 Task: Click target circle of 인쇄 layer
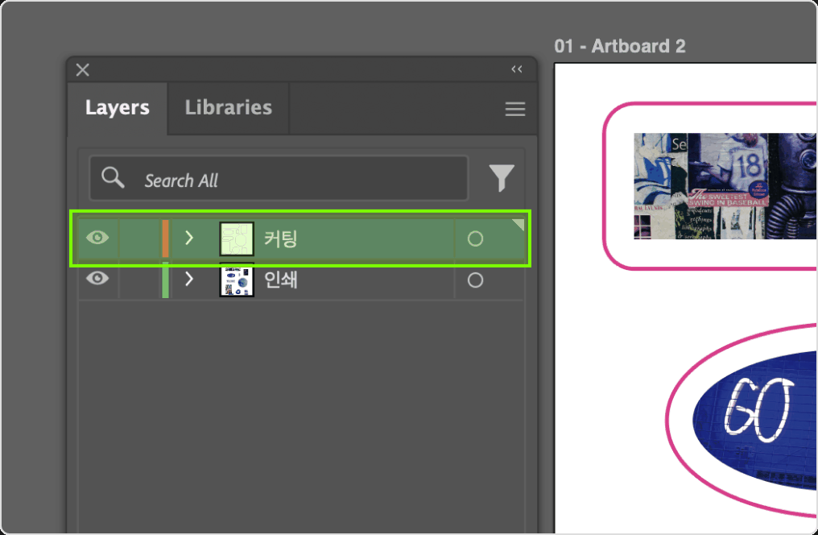(x=475, y=280)
